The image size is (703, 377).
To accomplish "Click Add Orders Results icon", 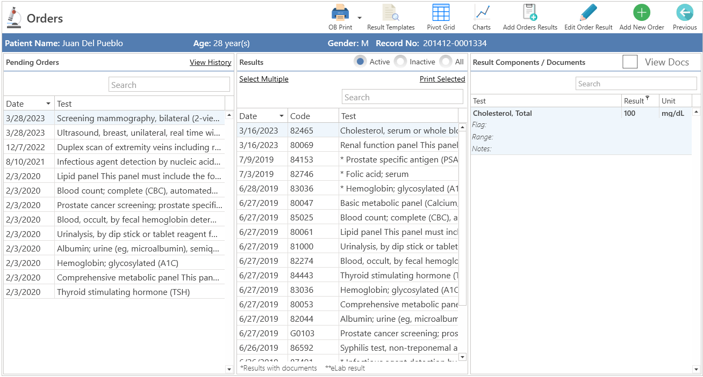I will (530, 12).
